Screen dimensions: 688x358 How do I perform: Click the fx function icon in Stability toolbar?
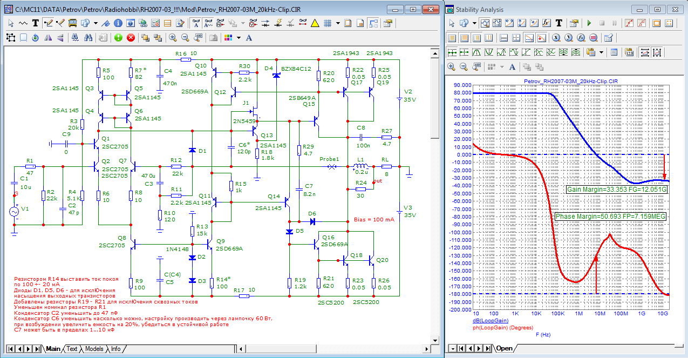[x=546, y=23]
